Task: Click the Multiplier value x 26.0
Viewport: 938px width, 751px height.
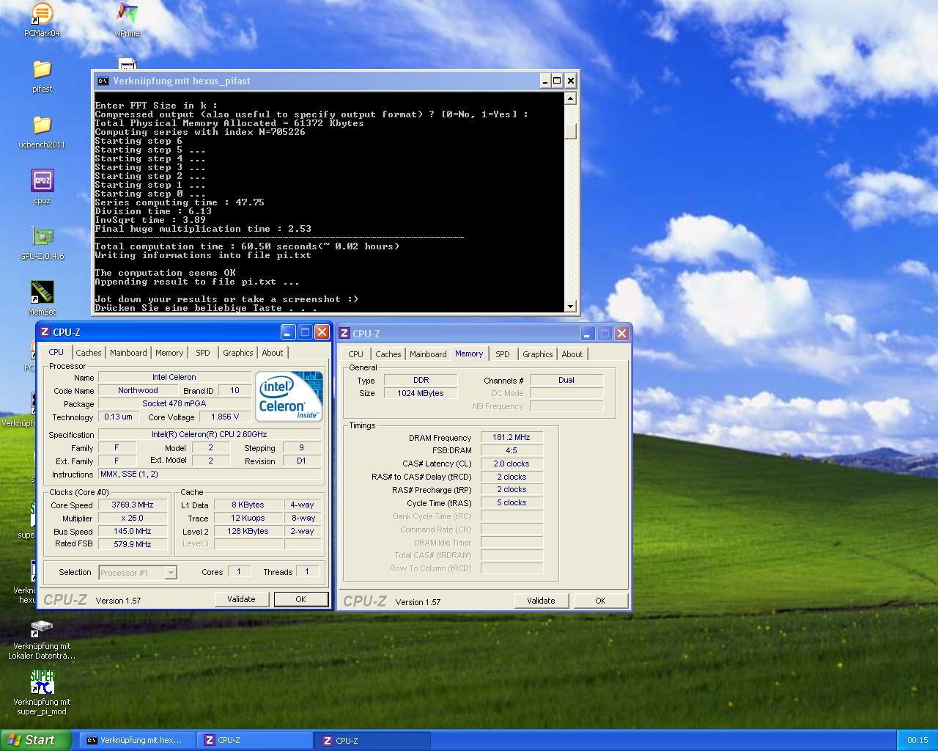Action: pos(132,518)
